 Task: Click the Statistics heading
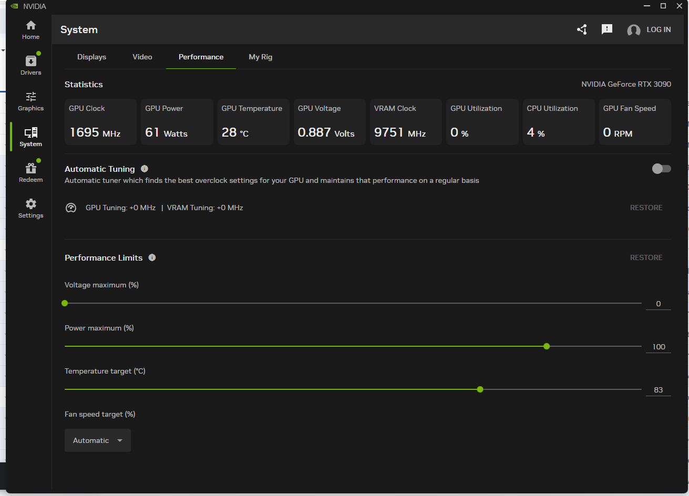click(84, 84)
